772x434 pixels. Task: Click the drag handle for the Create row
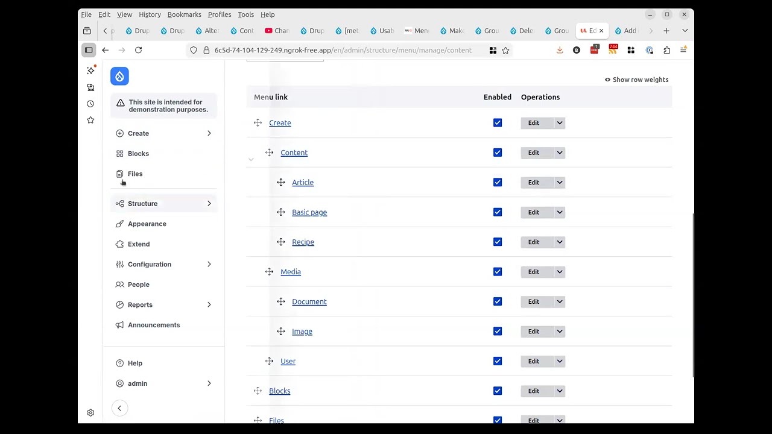pyautogui.click(x=258, y=123)
